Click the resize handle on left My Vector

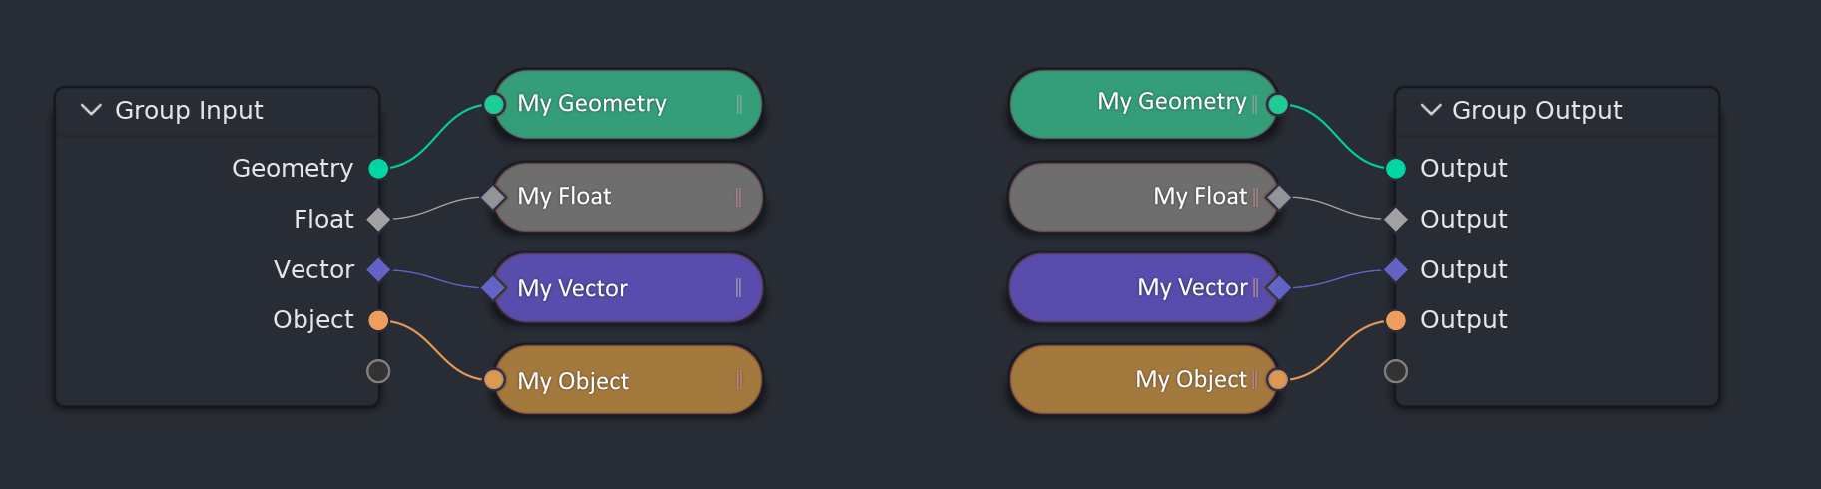738,288
